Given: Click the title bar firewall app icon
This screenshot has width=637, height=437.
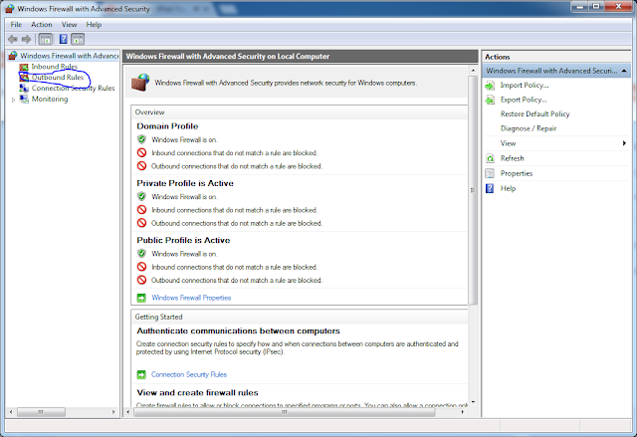Looking at the screenshot, I should pos(10,9).
